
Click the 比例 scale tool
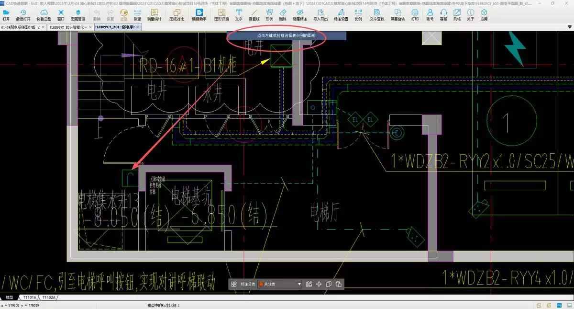(358, 15)
